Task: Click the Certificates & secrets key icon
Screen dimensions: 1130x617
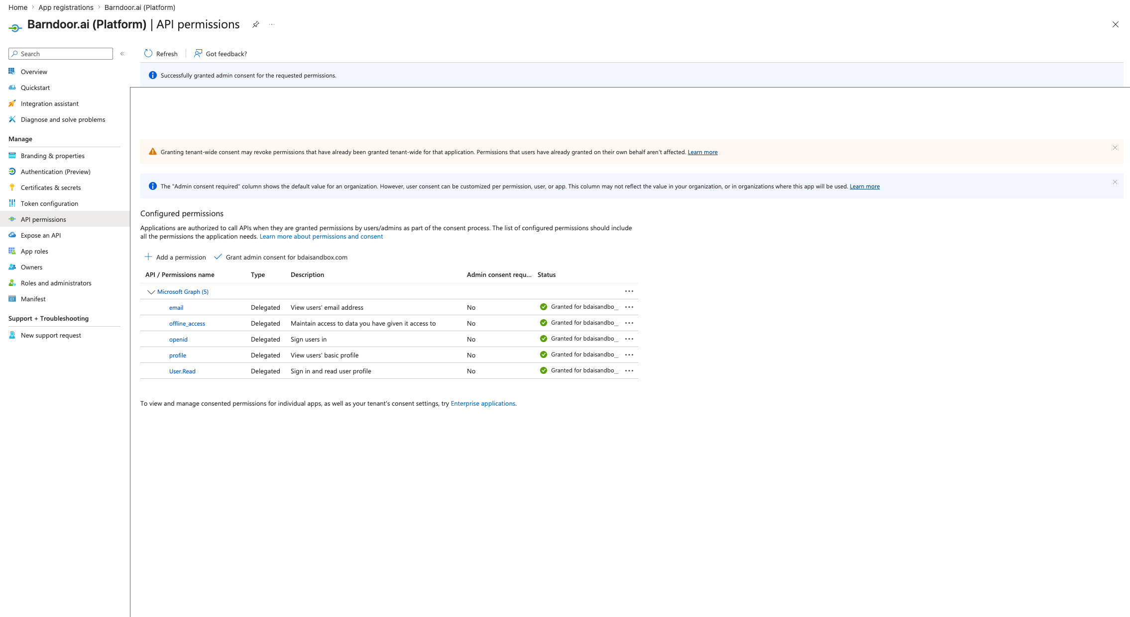Action: 12,187
